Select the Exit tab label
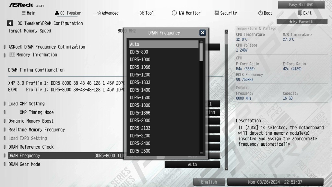 pyautogui.click(x=307, y=13)
